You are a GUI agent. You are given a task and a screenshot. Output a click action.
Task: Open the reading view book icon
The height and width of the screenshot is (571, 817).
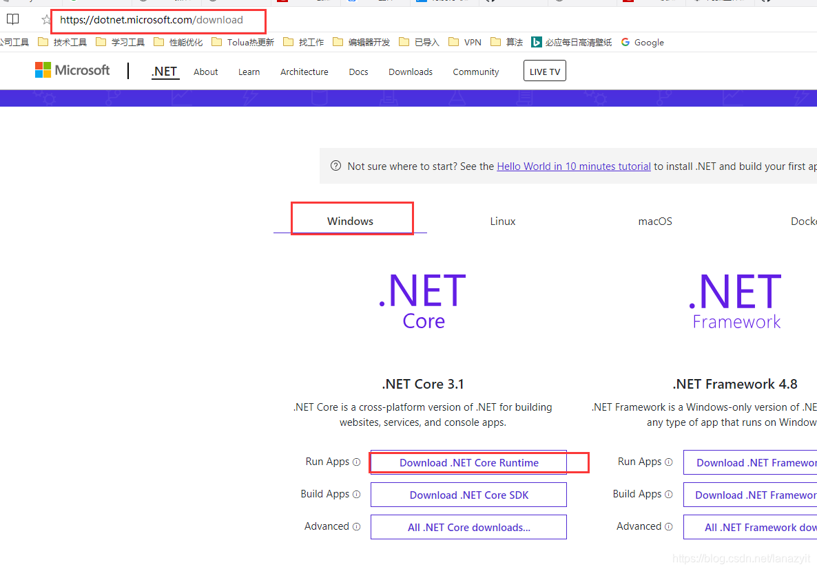pos(12,20)
